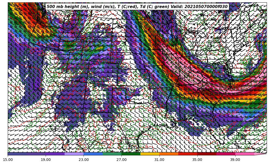This screenshot has height=164, width=269.
Task: Select the purple 17–19 colorbar segment
Action: click(x=36, y=154)
